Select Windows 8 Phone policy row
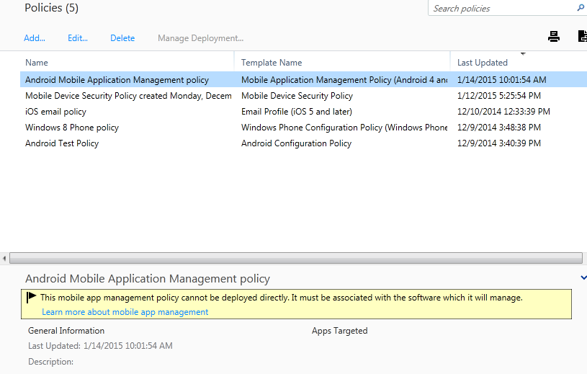The image size is (587, 374). pyautogui.click(x=303, y=128)
